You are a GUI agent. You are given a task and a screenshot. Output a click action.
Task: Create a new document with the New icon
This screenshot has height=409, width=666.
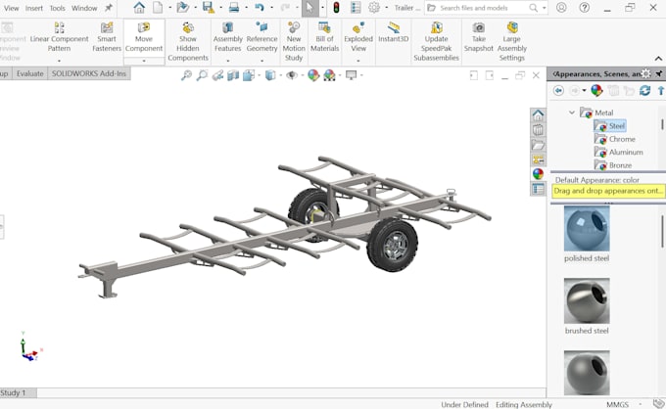pos(158,7)
